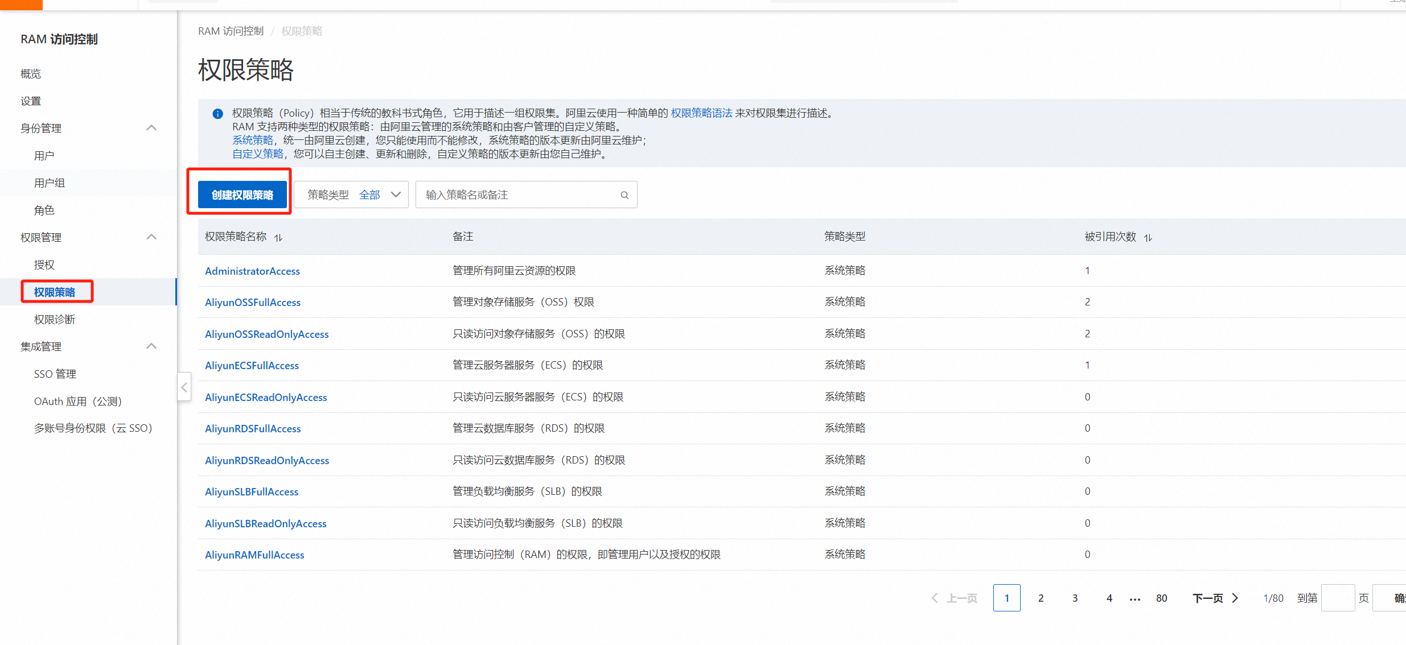This screenshot has width=1406, height=645.
Task: Open 系统策略 link in notice
Action: tap(253, 140)
